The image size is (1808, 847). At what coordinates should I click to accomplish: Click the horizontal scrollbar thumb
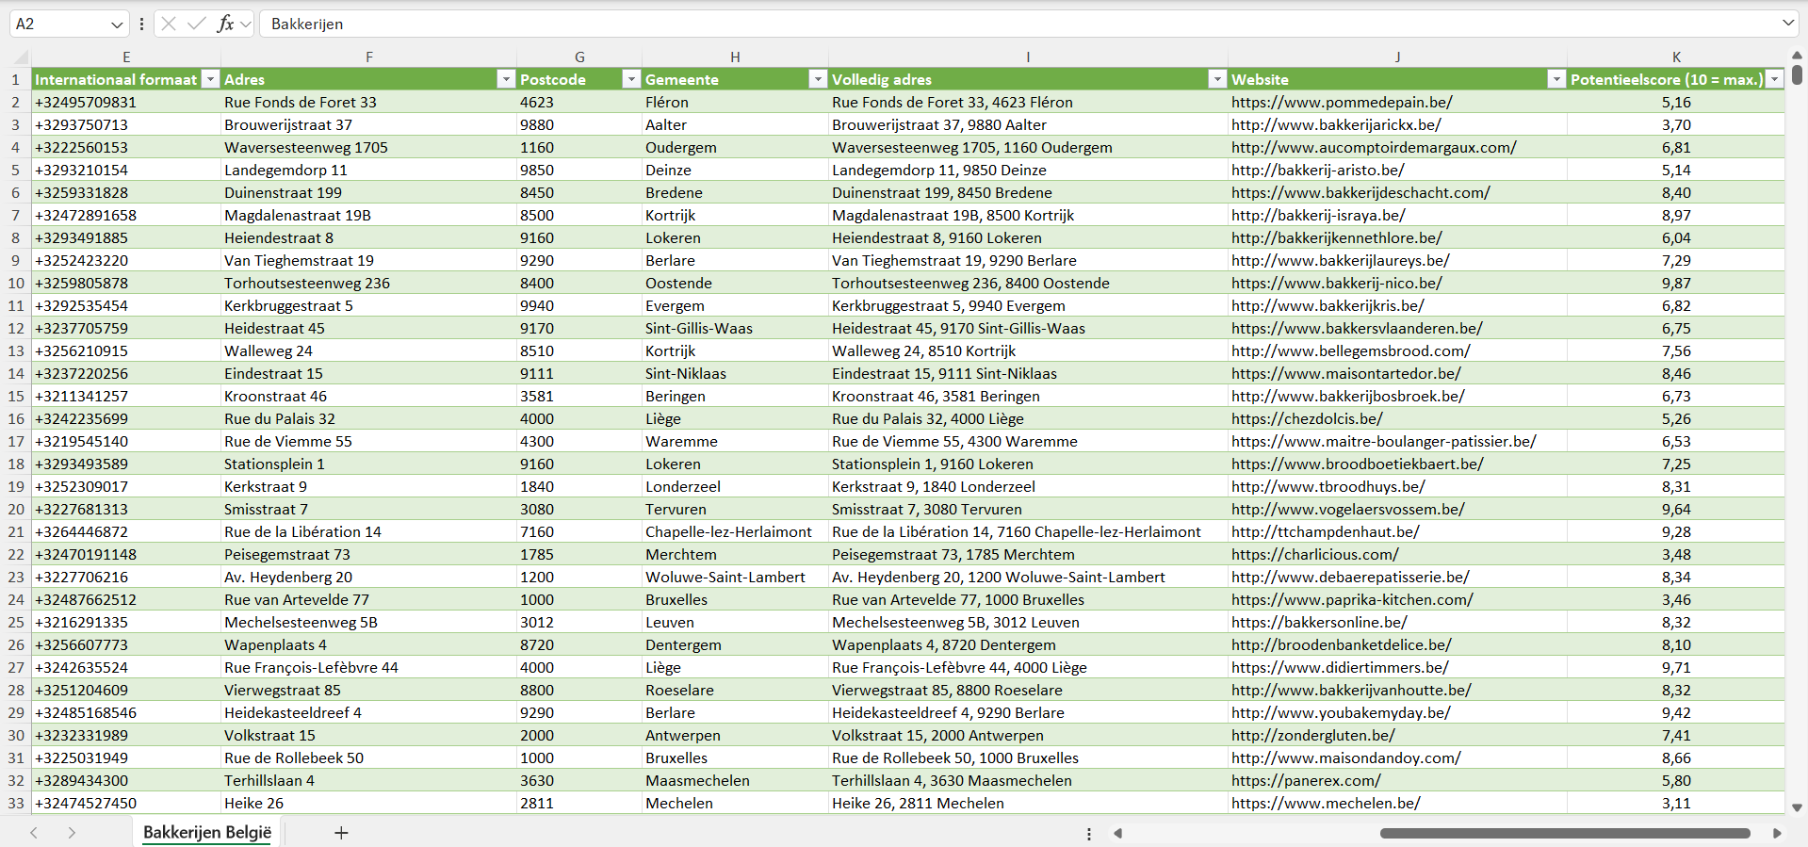pos(1564,833)
